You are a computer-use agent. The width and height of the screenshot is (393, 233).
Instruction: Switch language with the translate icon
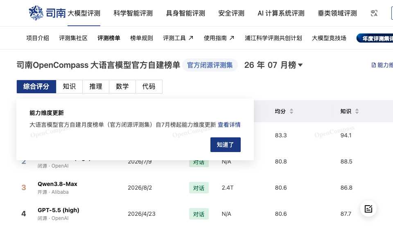point(374,13)
